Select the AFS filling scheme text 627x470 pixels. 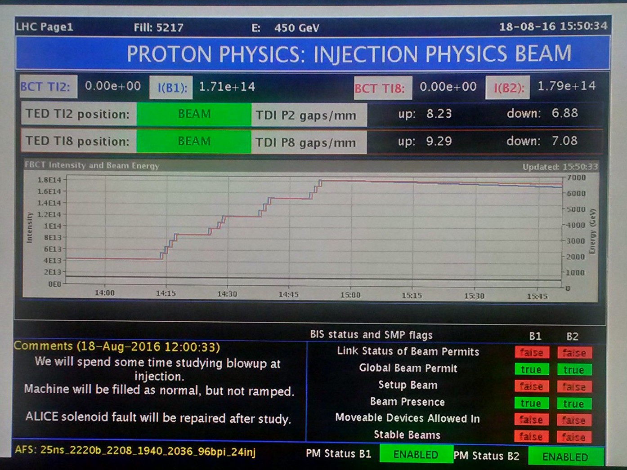coord(135,451)
